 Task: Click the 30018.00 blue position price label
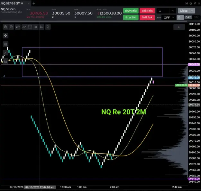point(194,78)
